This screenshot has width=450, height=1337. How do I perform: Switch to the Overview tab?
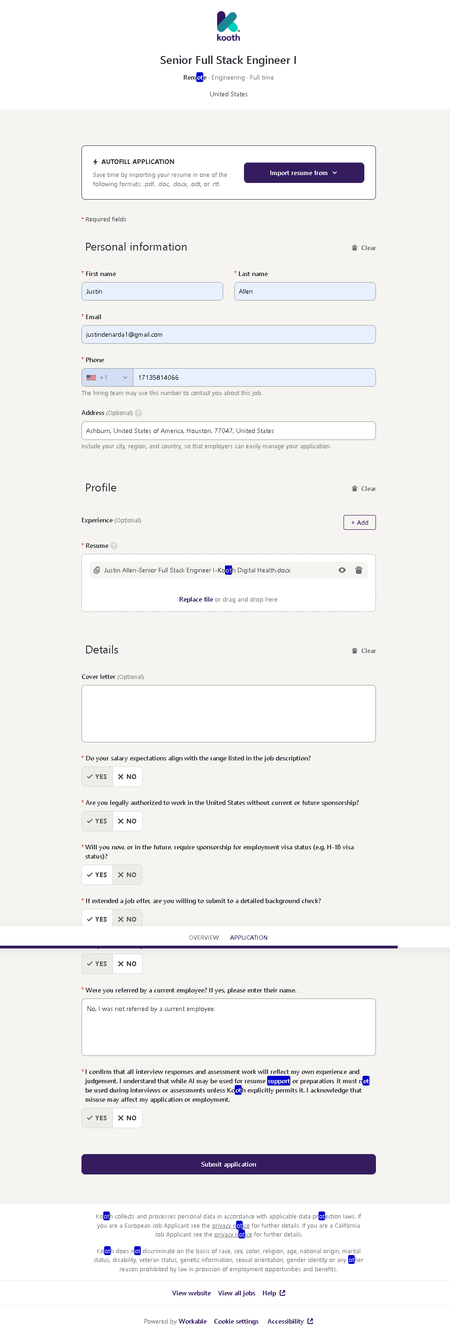tap(203, 937)
